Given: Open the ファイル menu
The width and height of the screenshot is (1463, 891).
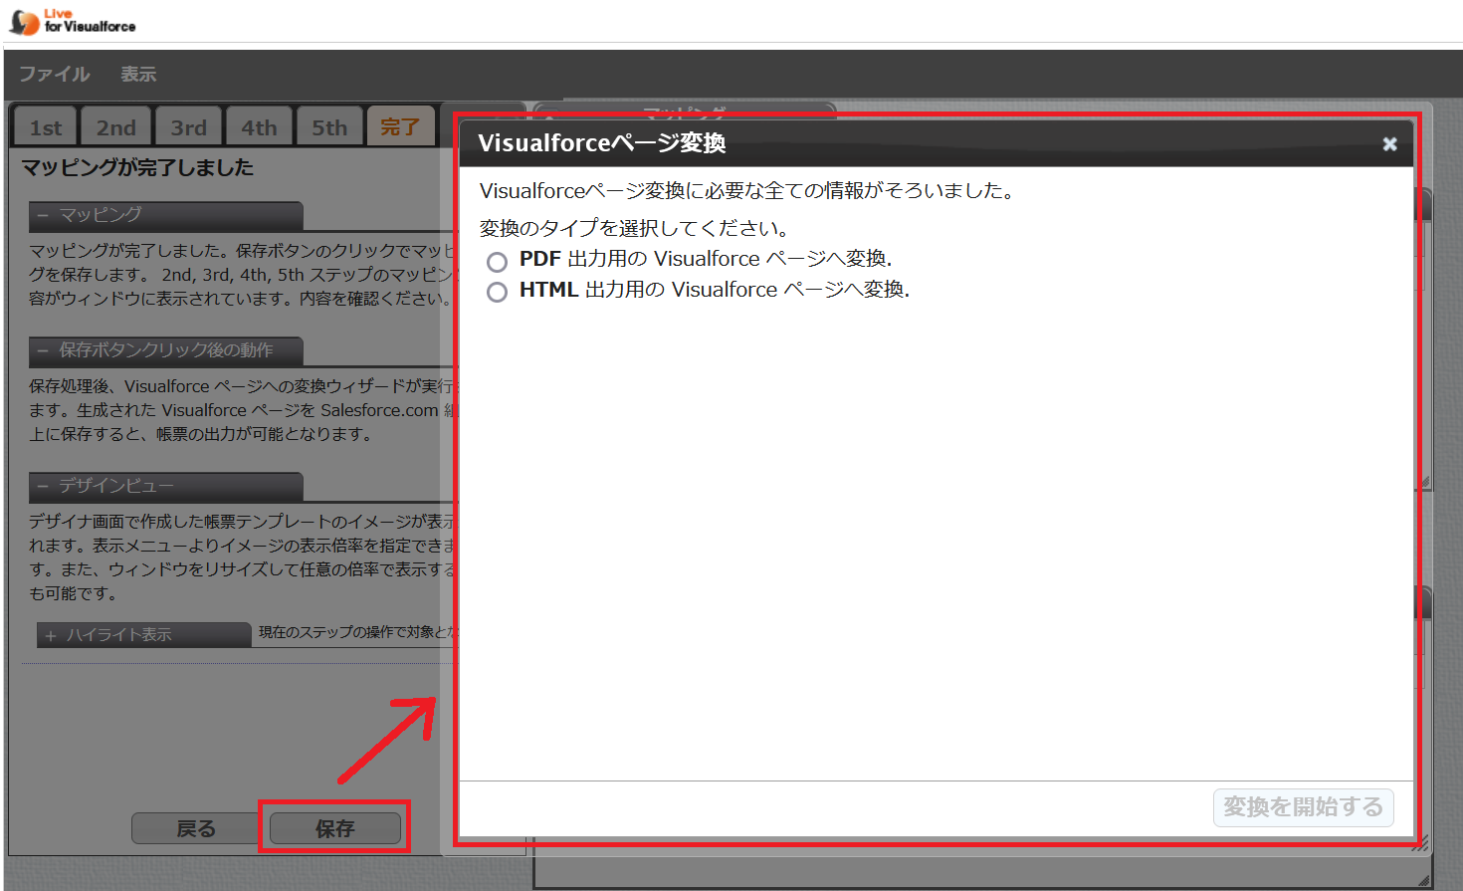Looking at the screenshot, I should [55, 75].
